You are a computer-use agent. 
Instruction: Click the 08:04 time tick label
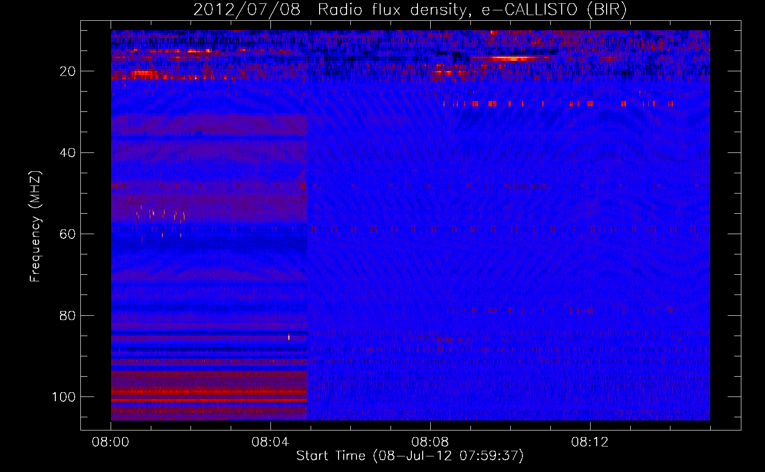pyautogui.click(x=270, y=442)
